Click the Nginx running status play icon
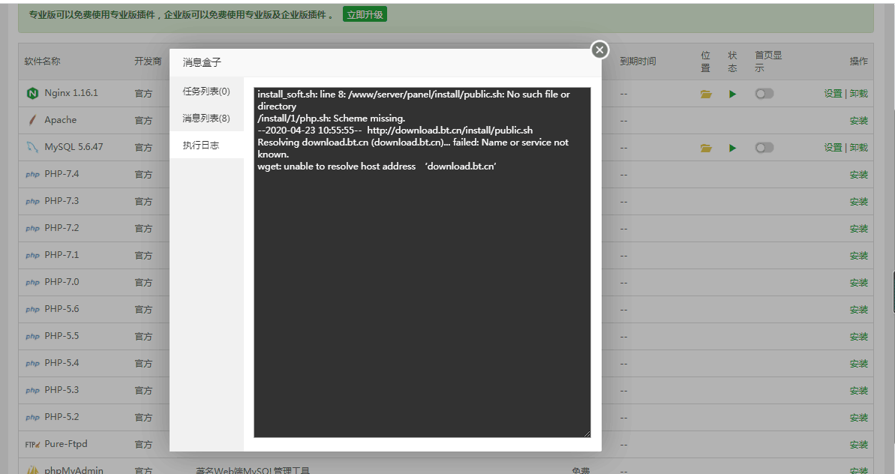 click(732, 94)
